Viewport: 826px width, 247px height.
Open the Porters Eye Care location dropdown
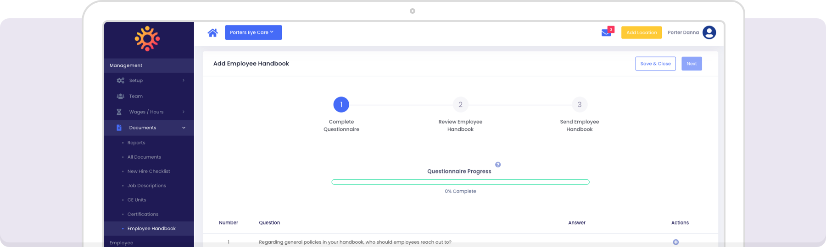point(253,32)
